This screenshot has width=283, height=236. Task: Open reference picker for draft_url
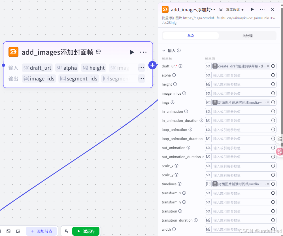(x=273, y=66)
